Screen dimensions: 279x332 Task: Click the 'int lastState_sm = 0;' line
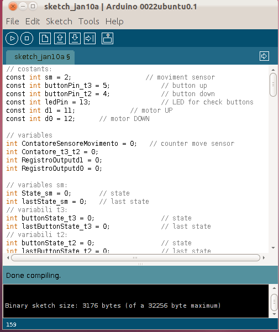click(x=46, y=202)
